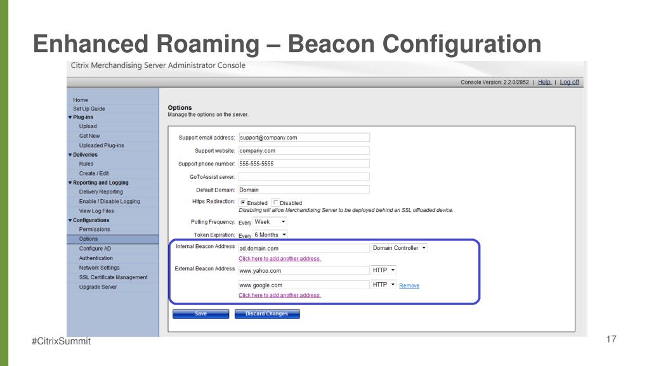Screen dimensions: 649x366
Task: Open the Domain Controller beacon type dropdown
Action: (x=399, y=248)
